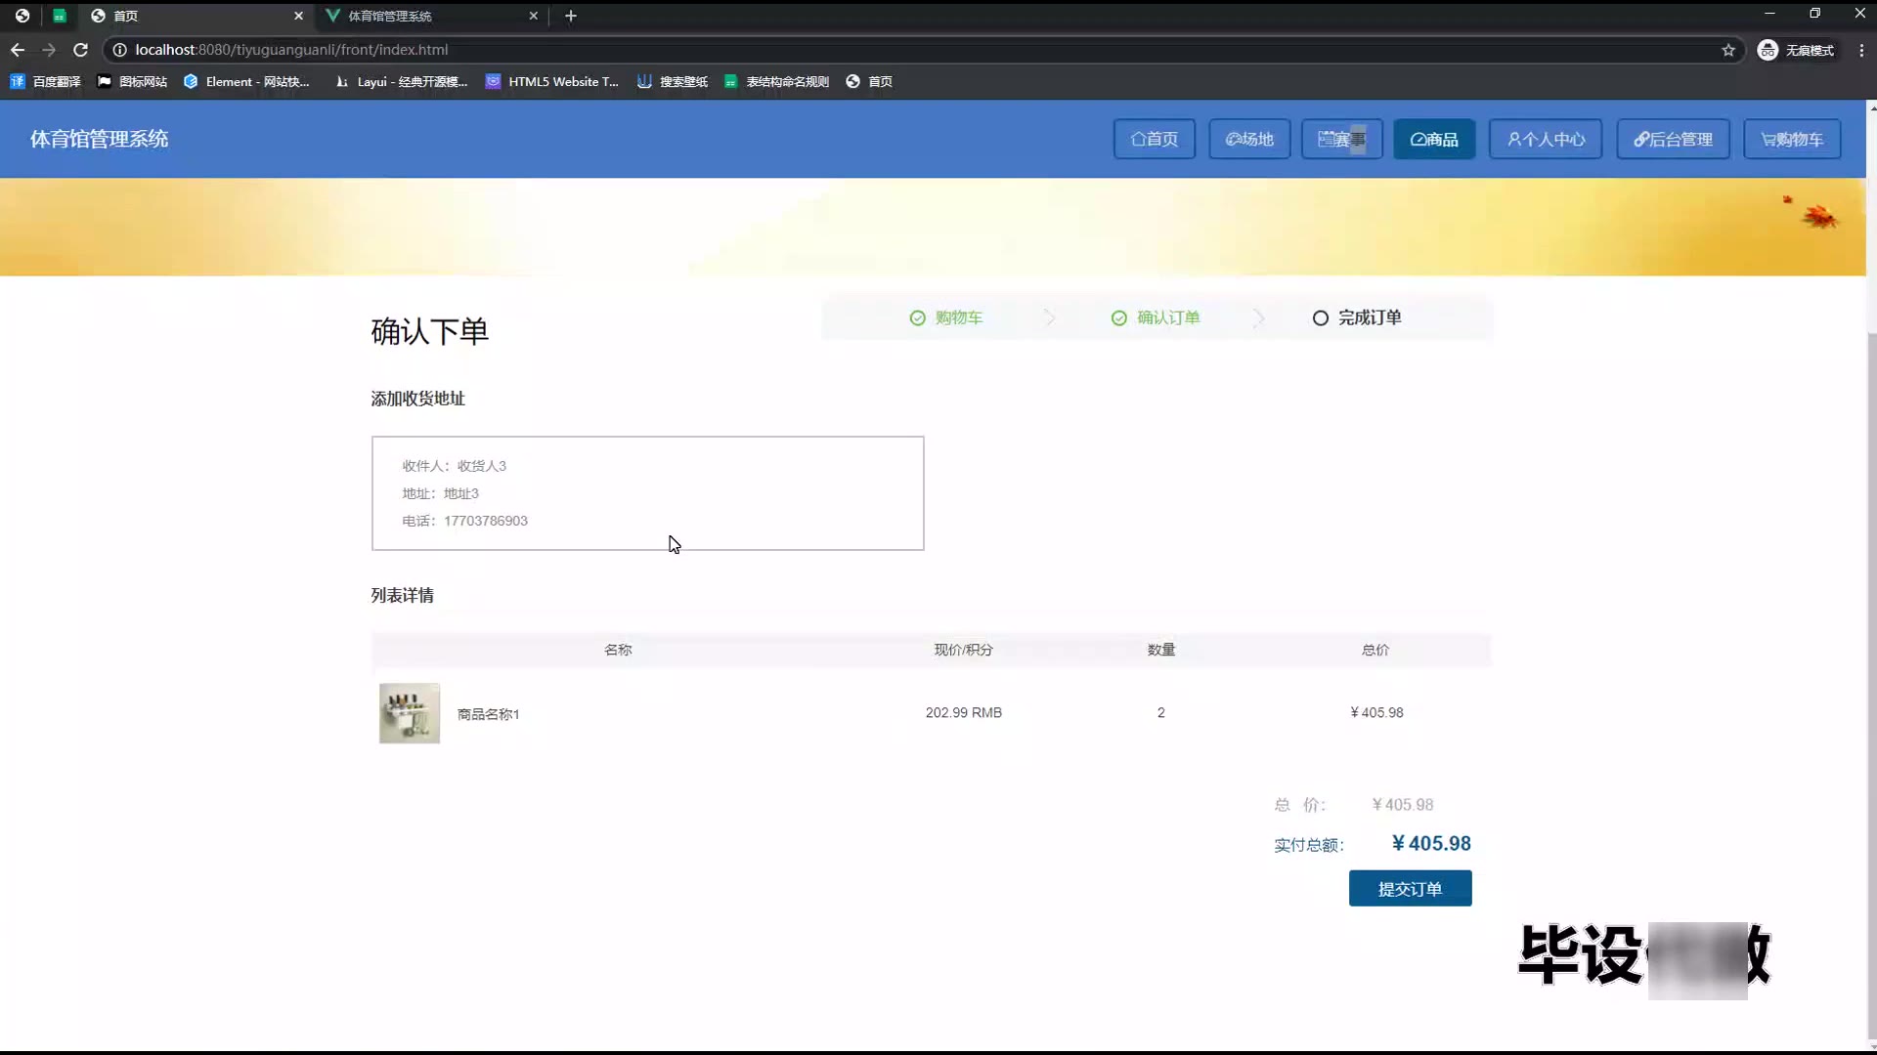The height and width of the screenshot is (1055, 1877).
Task: Select the 收货人3 address card
Action: click(647, 493)
